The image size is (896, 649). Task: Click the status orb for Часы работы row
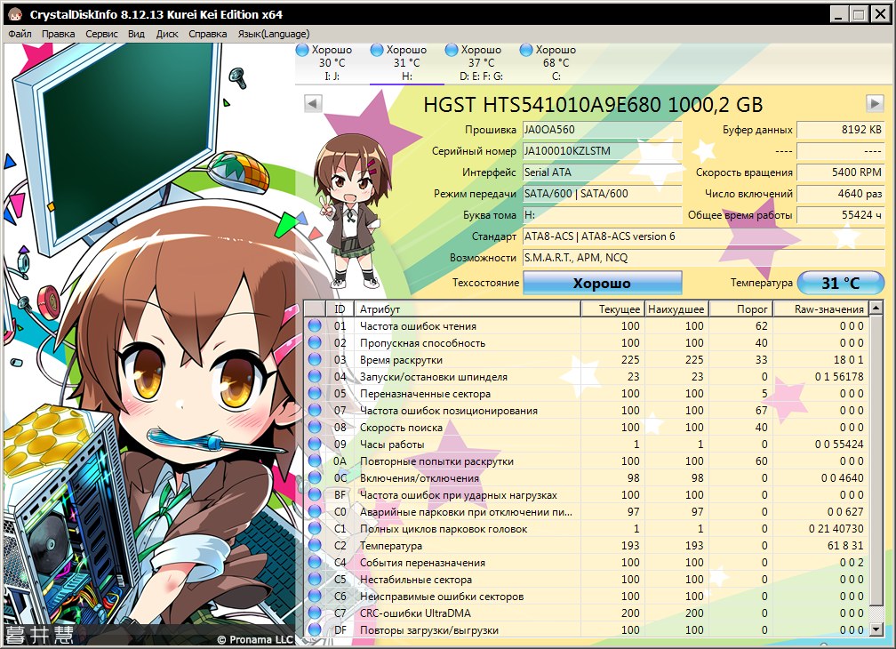pos(315,445)
